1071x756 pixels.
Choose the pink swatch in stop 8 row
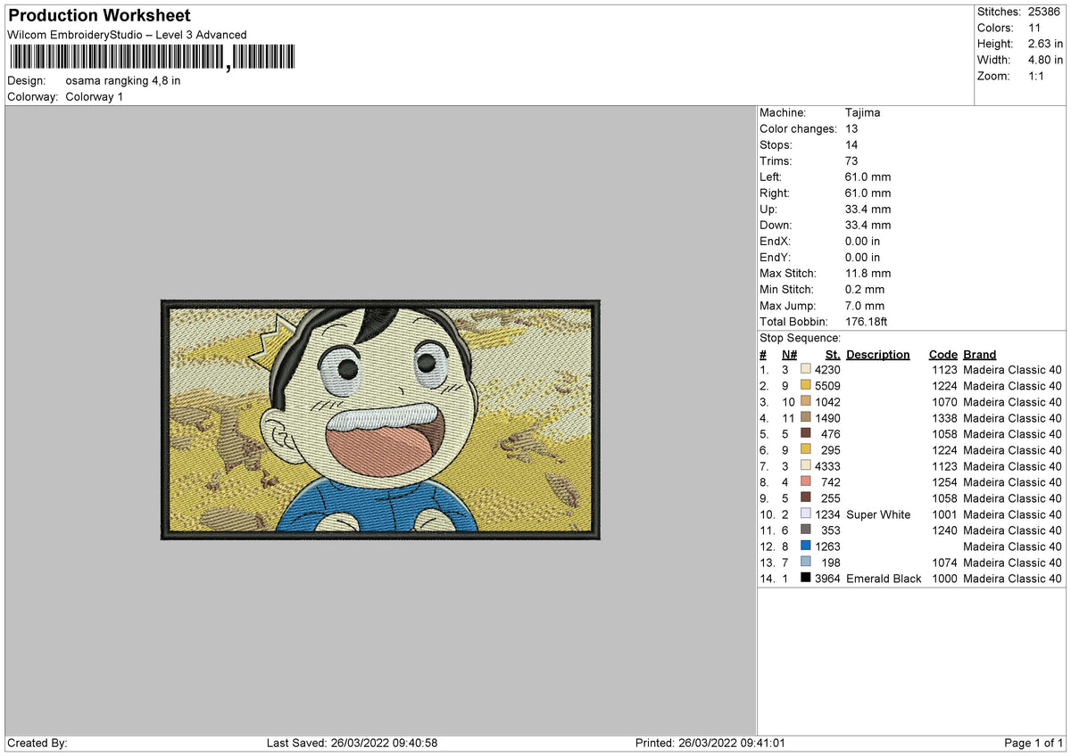click(x=806, y=482)
